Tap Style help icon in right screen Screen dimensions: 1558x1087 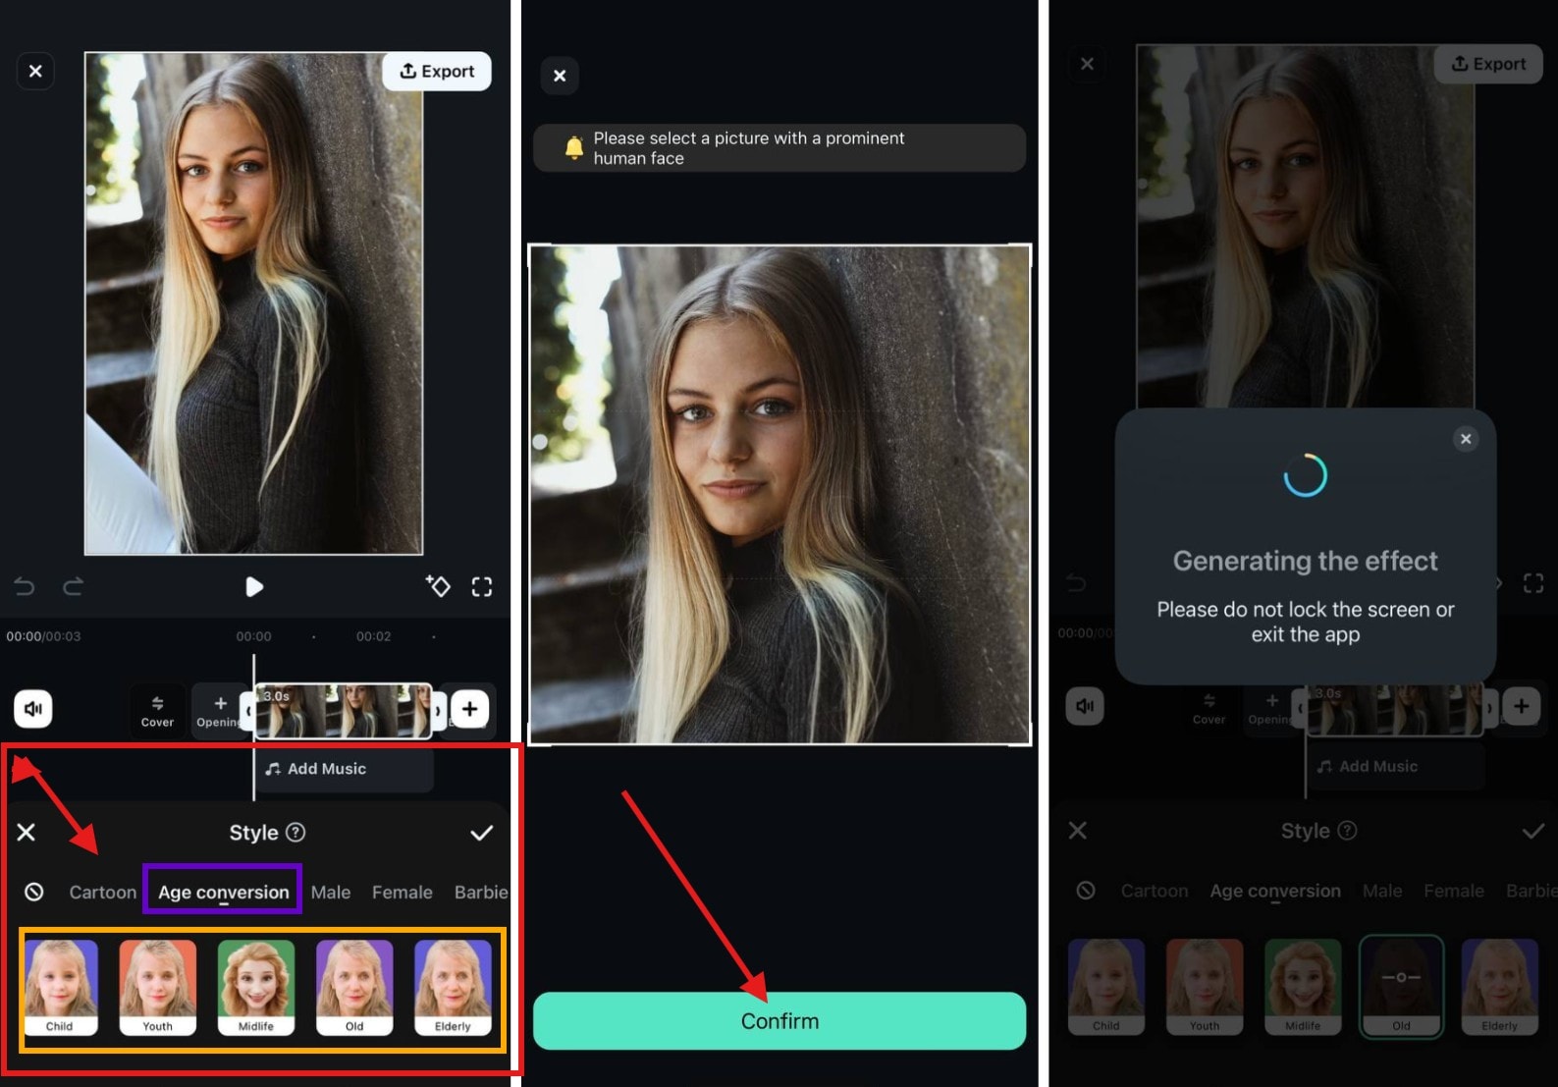point(1347,831)
